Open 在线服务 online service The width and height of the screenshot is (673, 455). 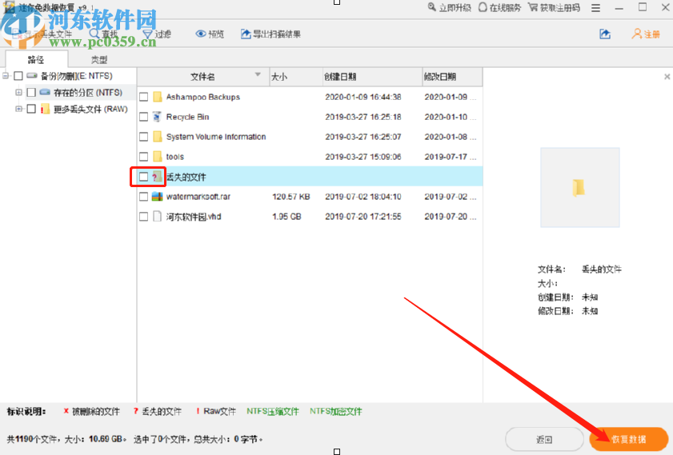499,7
